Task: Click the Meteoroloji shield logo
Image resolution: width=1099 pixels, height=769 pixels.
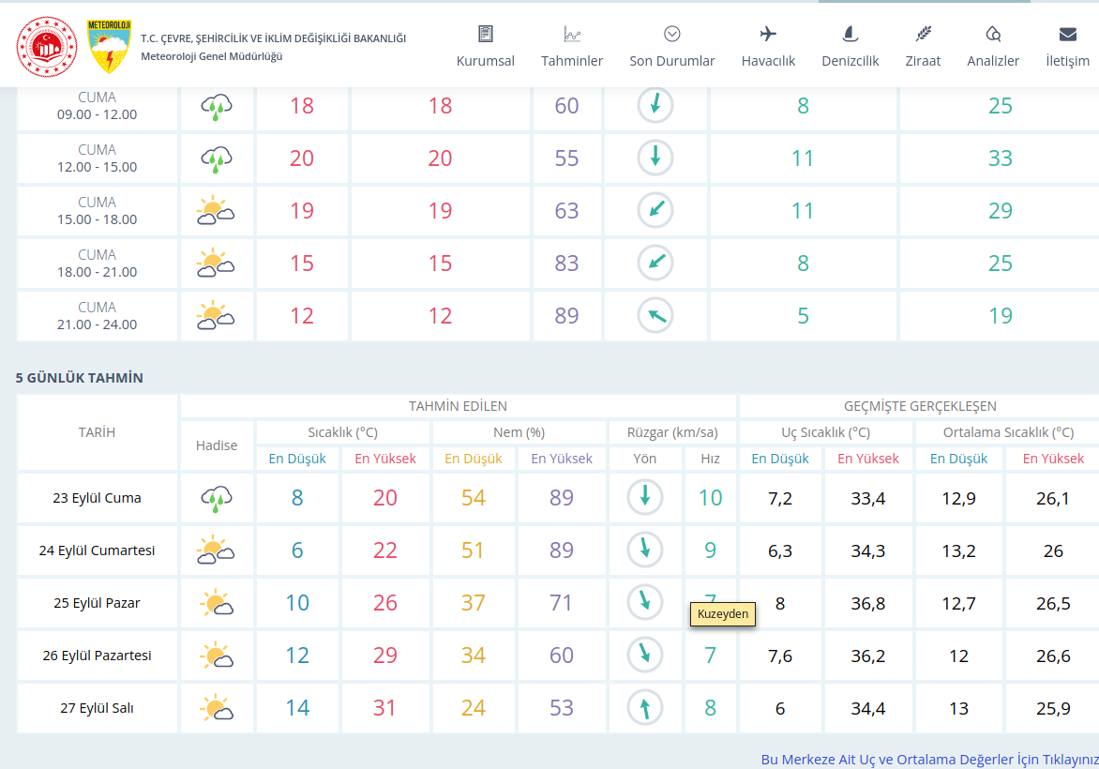Action: click(109, 47)
